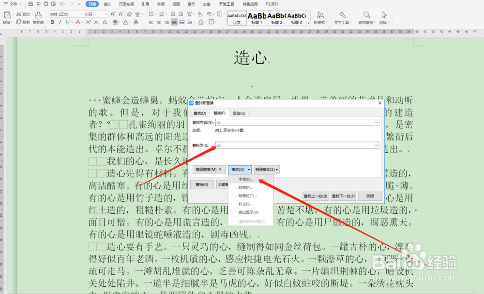The image size is (484, 294).
Task: Toggle justified alignment button
Action: point(174,22)
